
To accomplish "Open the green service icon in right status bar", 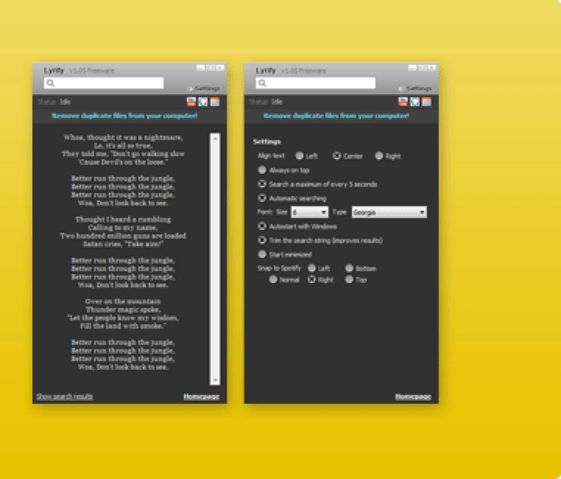I will [415, 102].
